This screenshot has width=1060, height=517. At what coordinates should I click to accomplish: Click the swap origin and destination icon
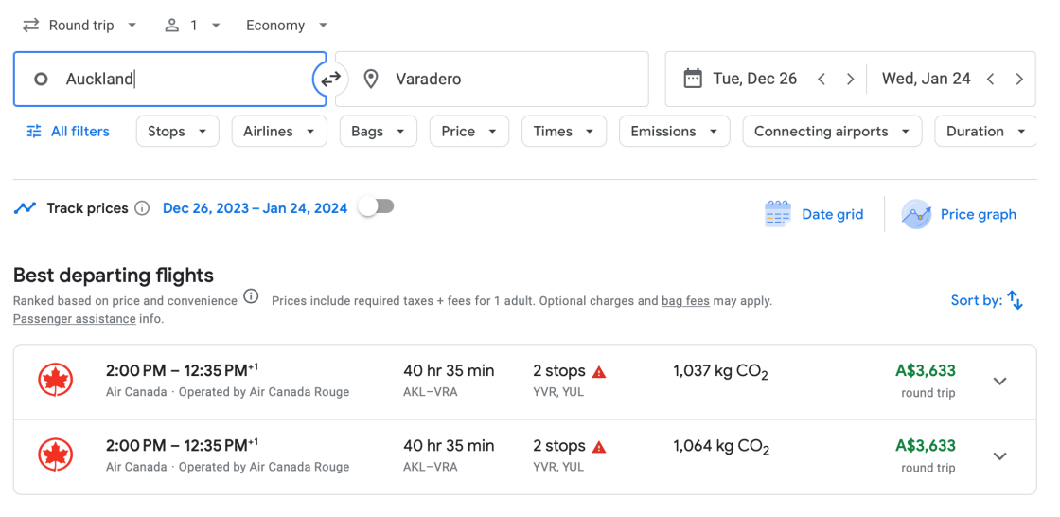[x=330, y=80]
